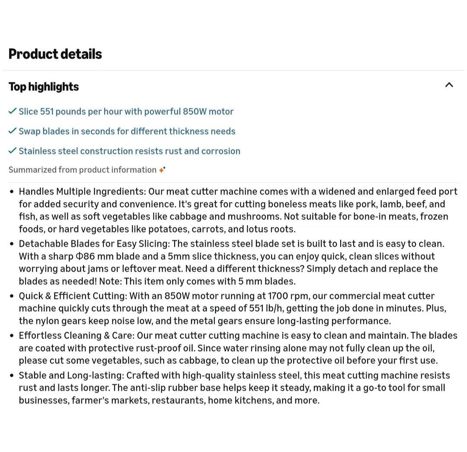467x452 pixels.
Task: Collapse the Top highlights section chevron
Action: (449, 85)
